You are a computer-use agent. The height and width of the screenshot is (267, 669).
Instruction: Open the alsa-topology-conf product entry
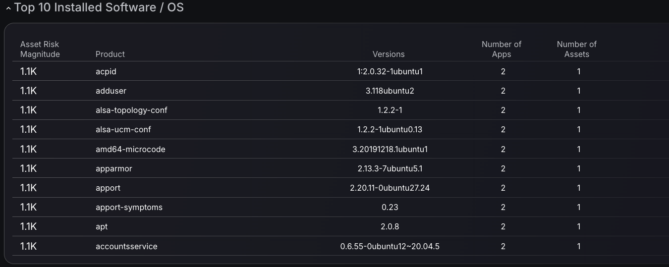click(131, 110)
